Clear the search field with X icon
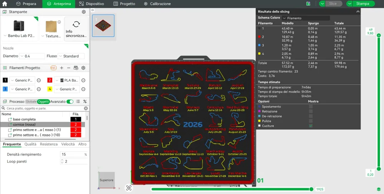This screenshot has height=194, width=384. pos(86,108)
